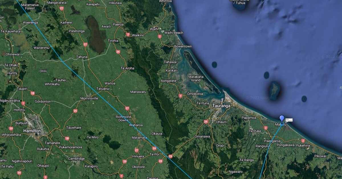Click highway 1B shield near Tauwhare
This screenshot has height=179, width=342.
click(x=67, y=138)
